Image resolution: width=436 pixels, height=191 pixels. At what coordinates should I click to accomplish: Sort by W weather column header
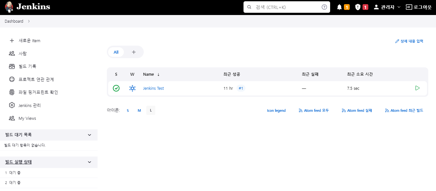(x=132, y=74)
